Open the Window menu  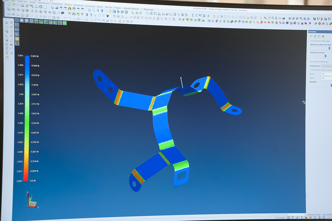pos(108,7)
